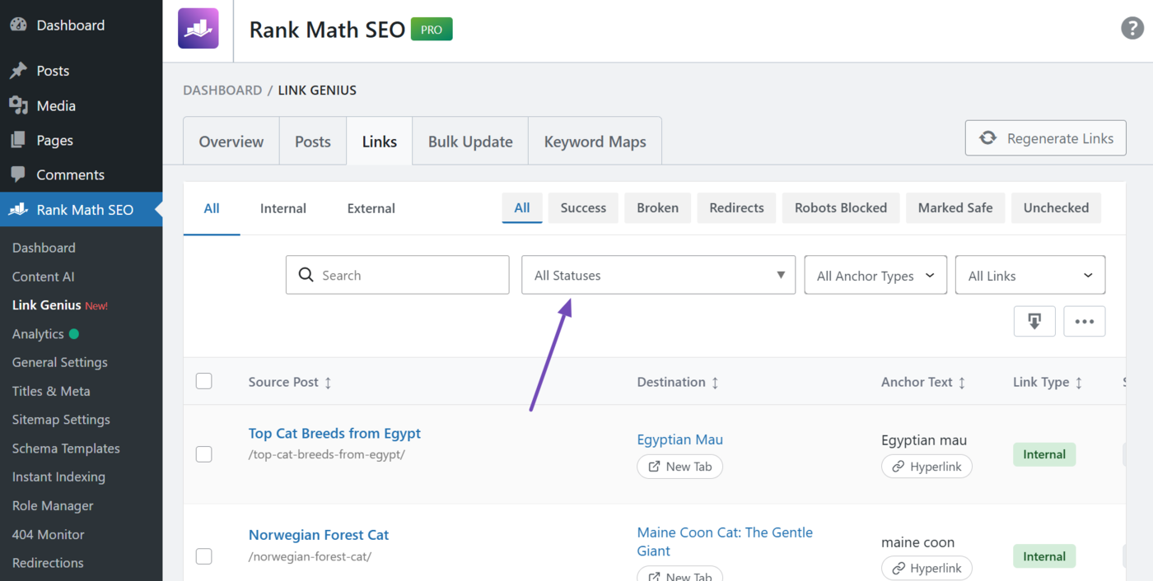This screenshot has width=1153, height=581.
Task: Open the 404 Monitor sidebar item
Action: (49, 534)
